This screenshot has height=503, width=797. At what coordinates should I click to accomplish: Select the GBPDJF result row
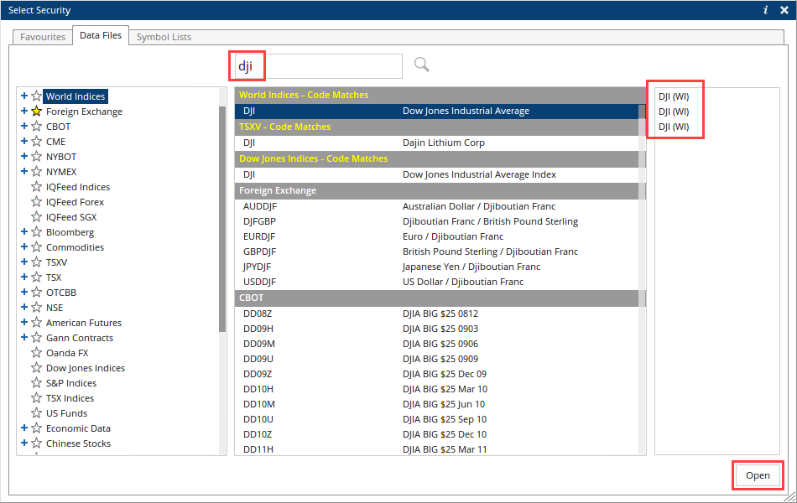pos(436,251)
